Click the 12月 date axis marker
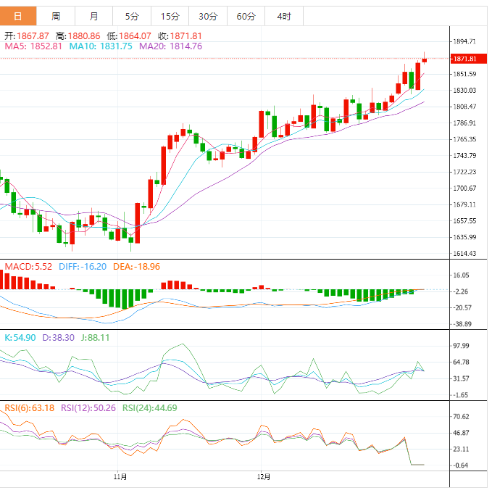Viewport: 492px width, 493px height. [x=264, y=477]
